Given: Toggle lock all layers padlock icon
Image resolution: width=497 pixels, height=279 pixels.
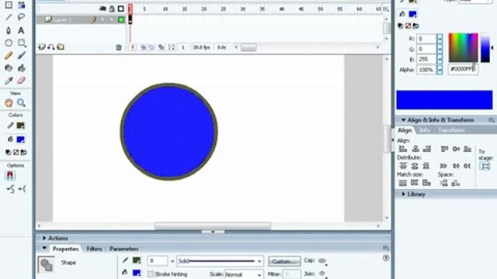Looking at the screenshot, I should click(112, 9).
